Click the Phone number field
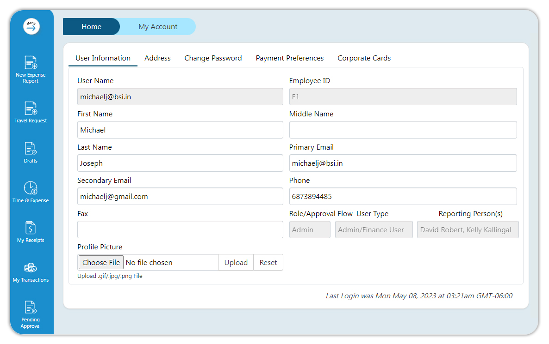 click(x=403, y=196)
